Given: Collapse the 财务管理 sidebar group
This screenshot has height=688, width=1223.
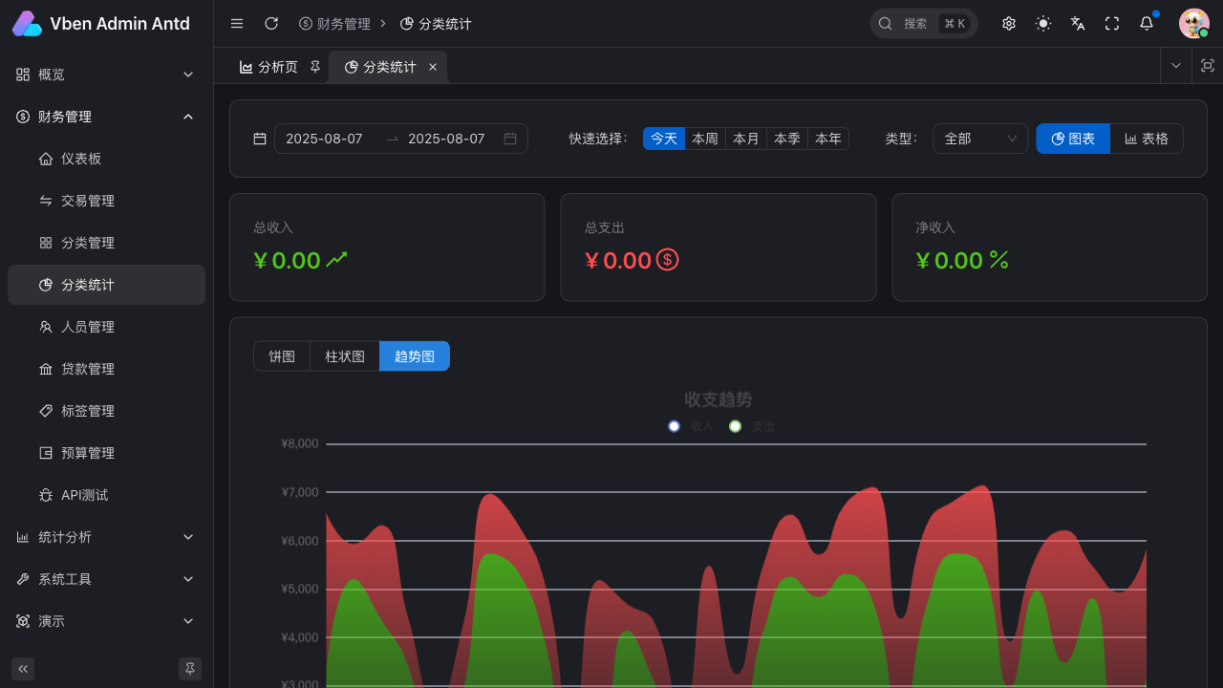Looking at the screenshot, I should point(106,117).
